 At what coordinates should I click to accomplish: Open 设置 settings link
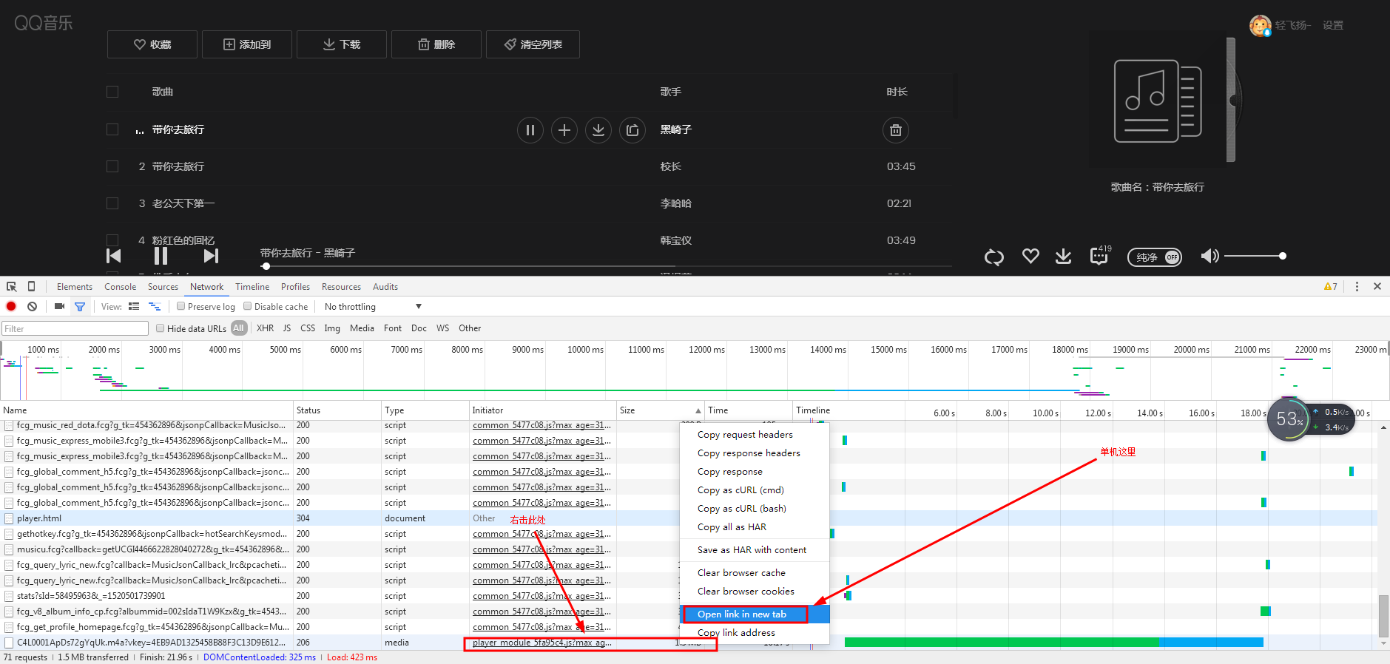[1333, 25]
